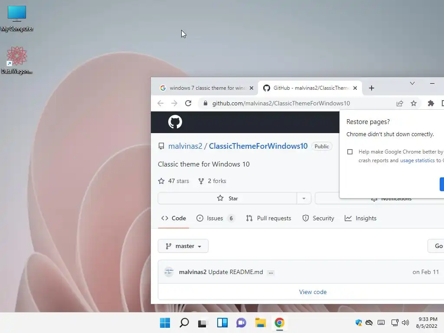
Task: Reload the page with refresh icon
Action: (x=188, y=103)
